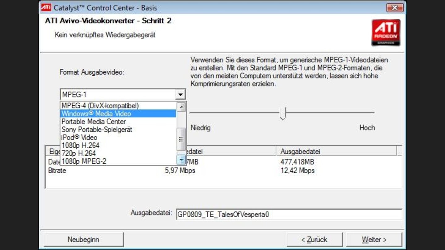The height and width of the screenshot is (250, 445).
Task: Click the MPEG-1 selected format field
Action: click(118, 94)
